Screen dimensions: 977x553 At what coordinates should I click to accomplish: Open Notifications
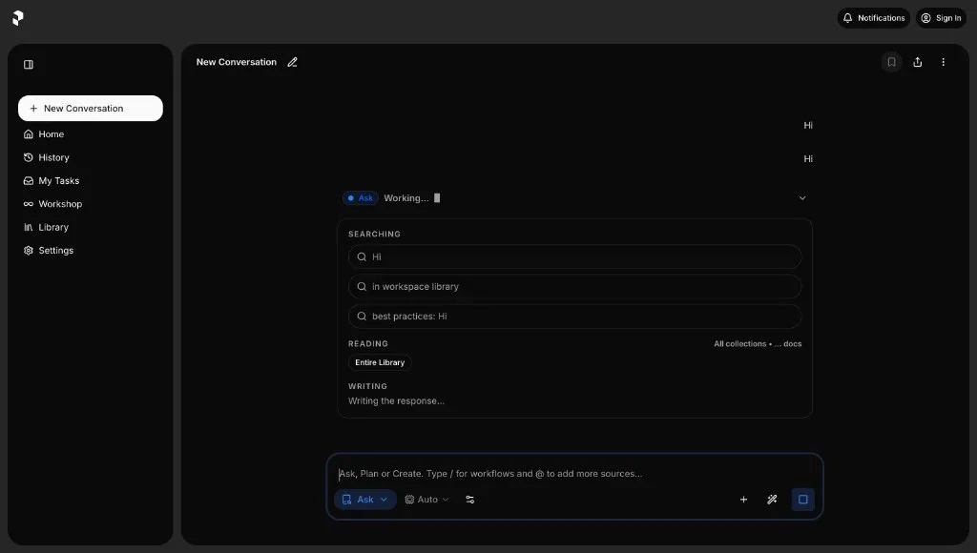click(x=874, y=18)
